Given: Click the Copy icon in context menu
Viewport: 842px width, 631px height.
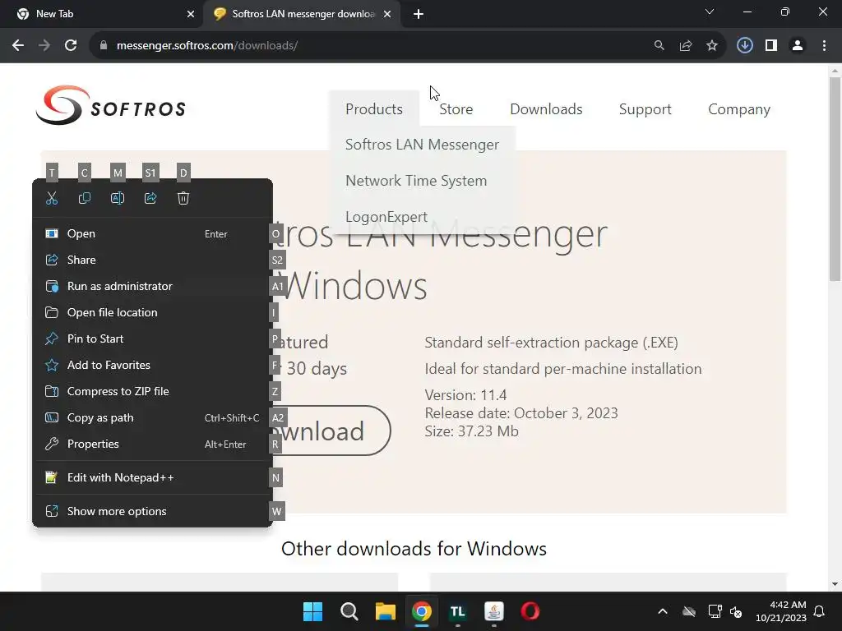Looking at the screenshot, I should point(85,199).
